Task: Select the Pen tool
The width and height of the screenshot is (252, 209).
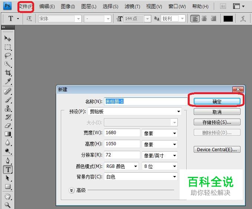Action: click(7, 161)
